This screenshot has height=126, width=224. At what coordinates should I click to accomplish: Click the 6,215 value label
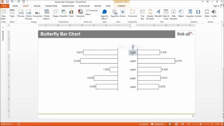(x=178, y=61)
